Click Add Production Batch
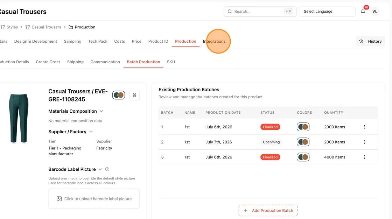This screenshot has height=219, width=392. (x=268, y=211)
